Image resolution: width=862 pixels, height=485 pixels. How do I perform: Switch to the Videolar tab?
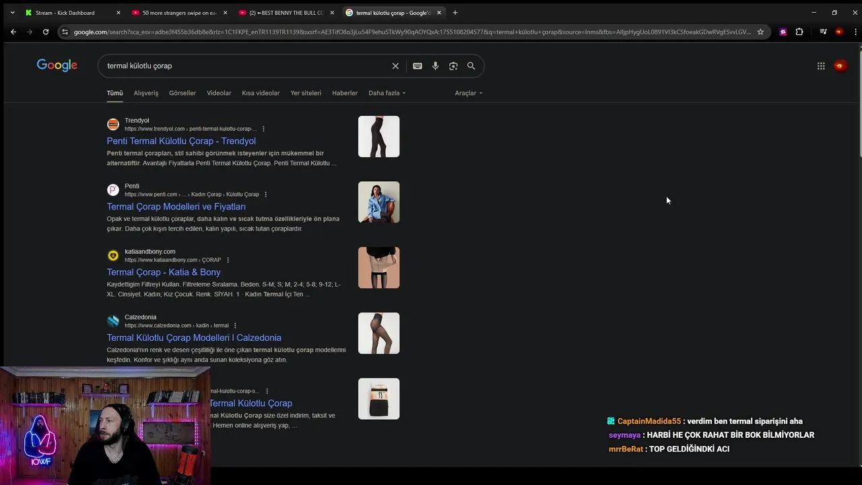click(x=219, y=93)
